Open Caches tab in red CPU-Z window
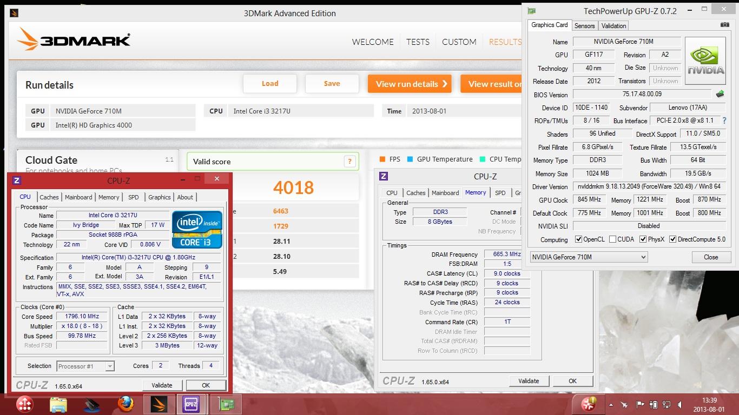Screen dimensions: 739x415 pos(49,197)
